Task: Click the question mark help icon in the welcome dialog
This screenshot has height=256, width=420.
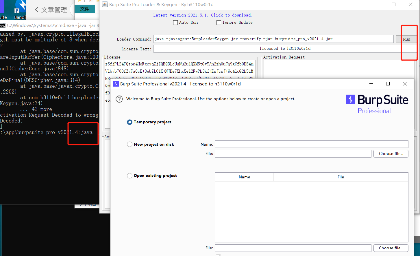Action: 119,99
